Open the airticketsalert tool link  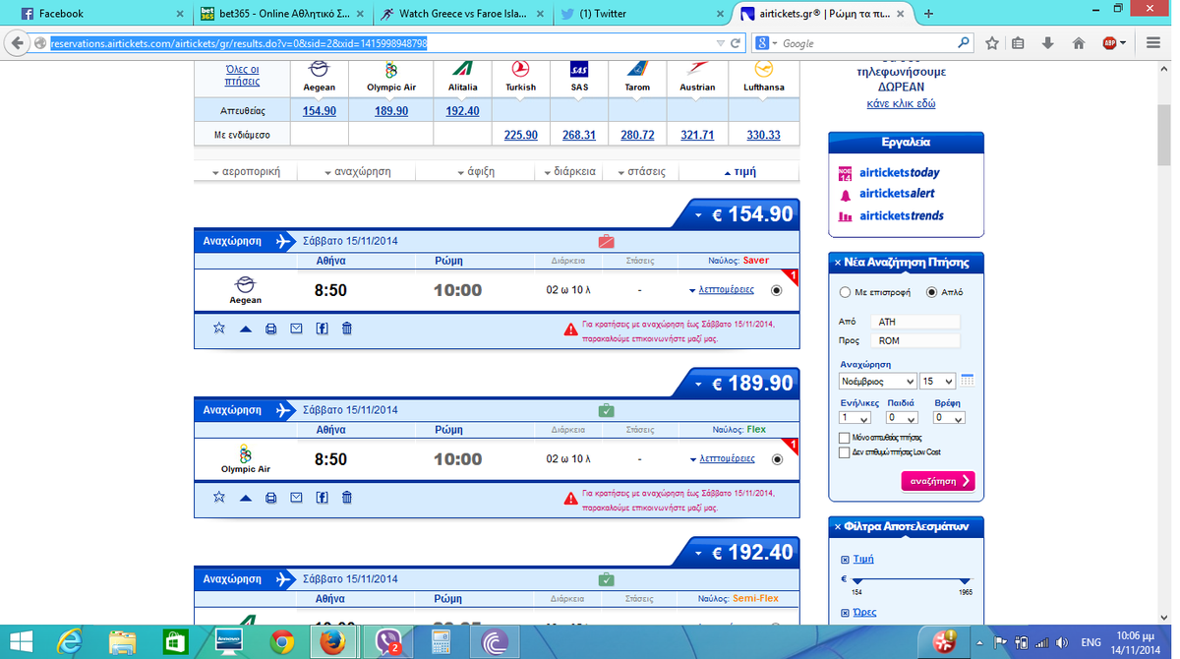pyautogui.click(x=897, y=194)
